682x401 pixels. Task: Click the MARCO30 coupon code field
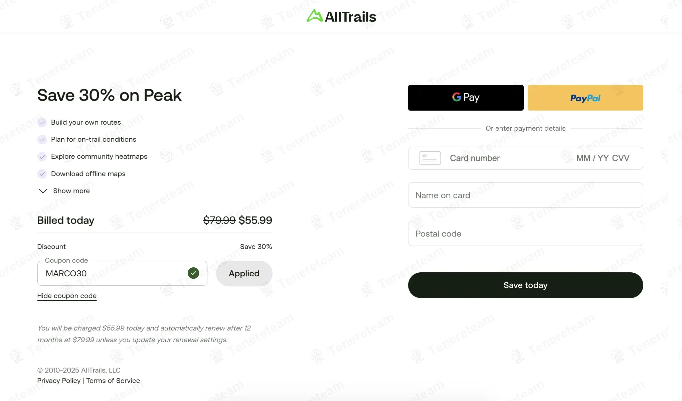click(114, 273)
